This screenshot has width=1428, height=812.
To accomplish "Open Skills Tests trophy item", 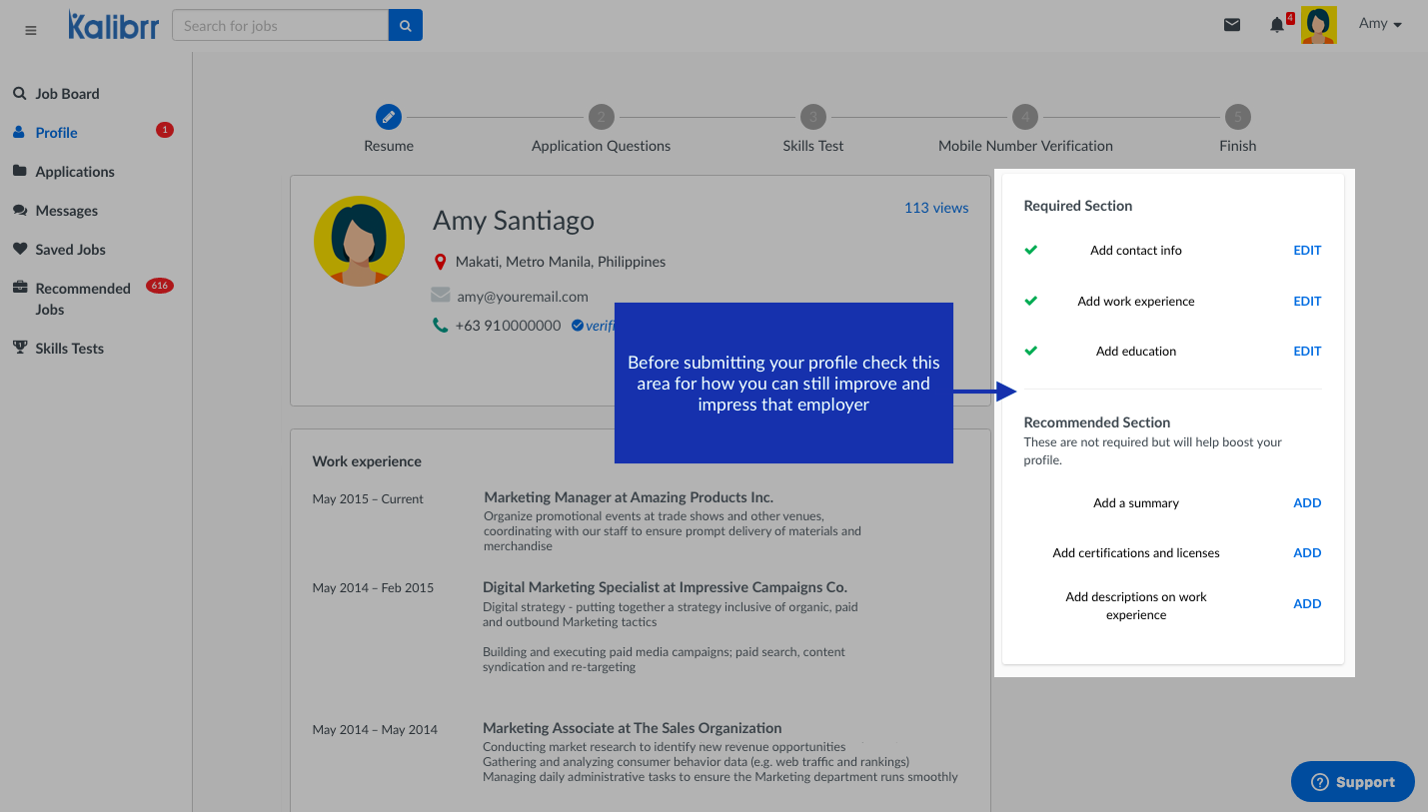I will [69, 349].
